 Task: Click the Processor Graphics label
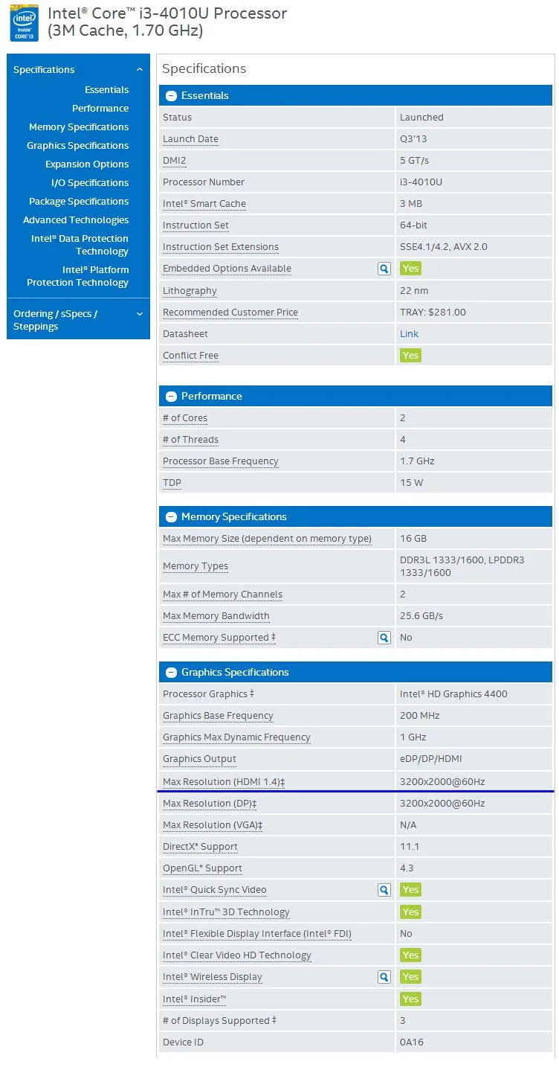(208, 694)
